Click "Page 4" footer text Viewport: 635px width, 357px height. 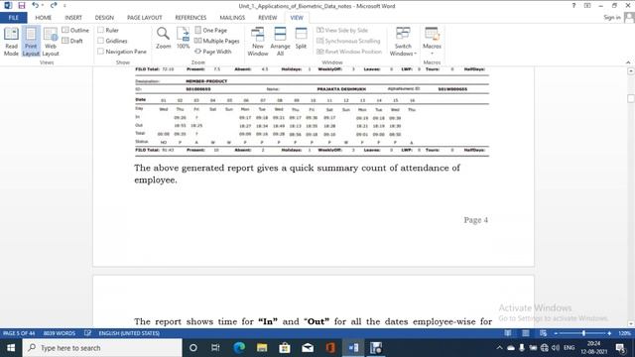point(475,220)
